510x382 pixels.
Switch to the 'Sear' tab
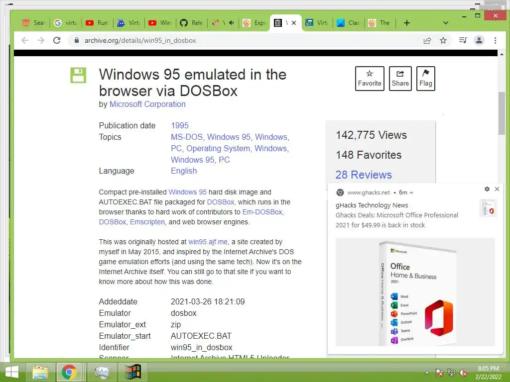click(x=33, y=23)
